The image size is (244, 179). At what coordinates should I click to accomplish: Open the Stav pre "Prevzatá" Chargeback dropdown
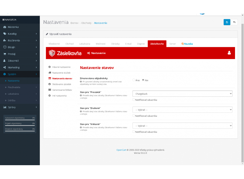point(182,94)
